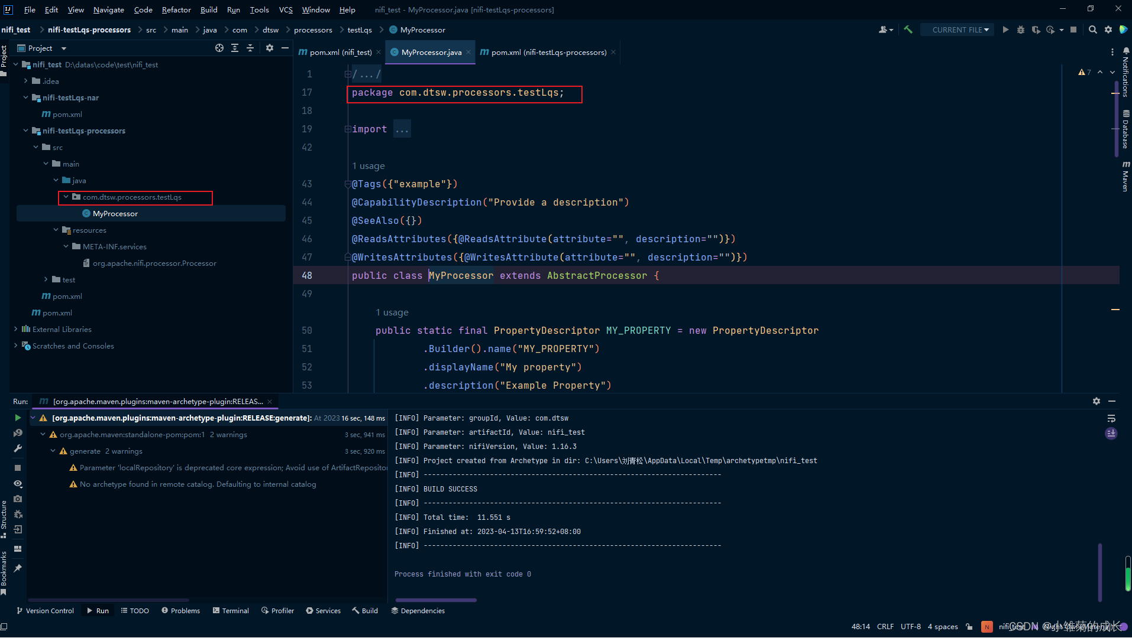
Task: Toggle scroll to end in console
Action: tap(1111, 434)
